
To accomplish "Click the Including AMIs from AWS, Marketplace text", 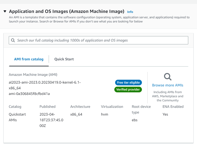I will point(168,96).
